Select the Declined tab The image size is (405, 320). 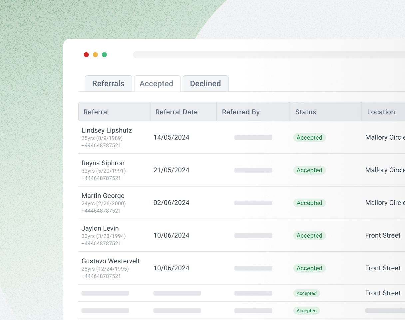click(205, 84)
